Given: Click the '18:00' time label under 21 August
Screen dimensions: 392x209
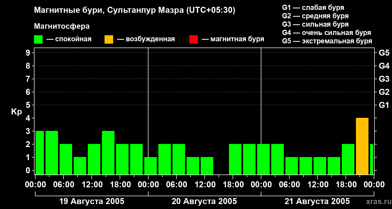Looking at the screenshot, I should tap(346, 185).
